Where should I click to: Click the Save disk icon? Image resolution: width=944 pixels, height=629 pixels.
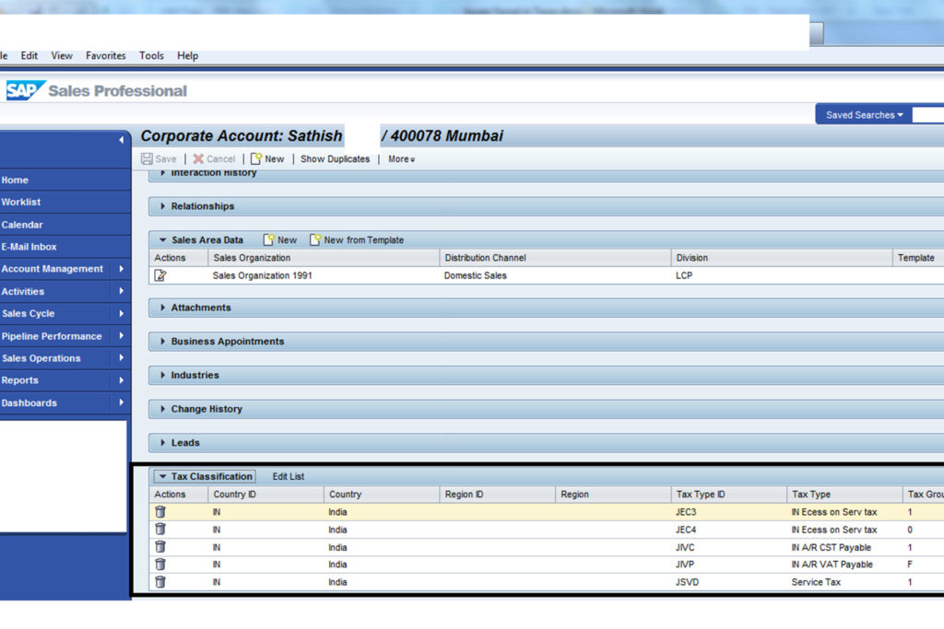[147, 158]
